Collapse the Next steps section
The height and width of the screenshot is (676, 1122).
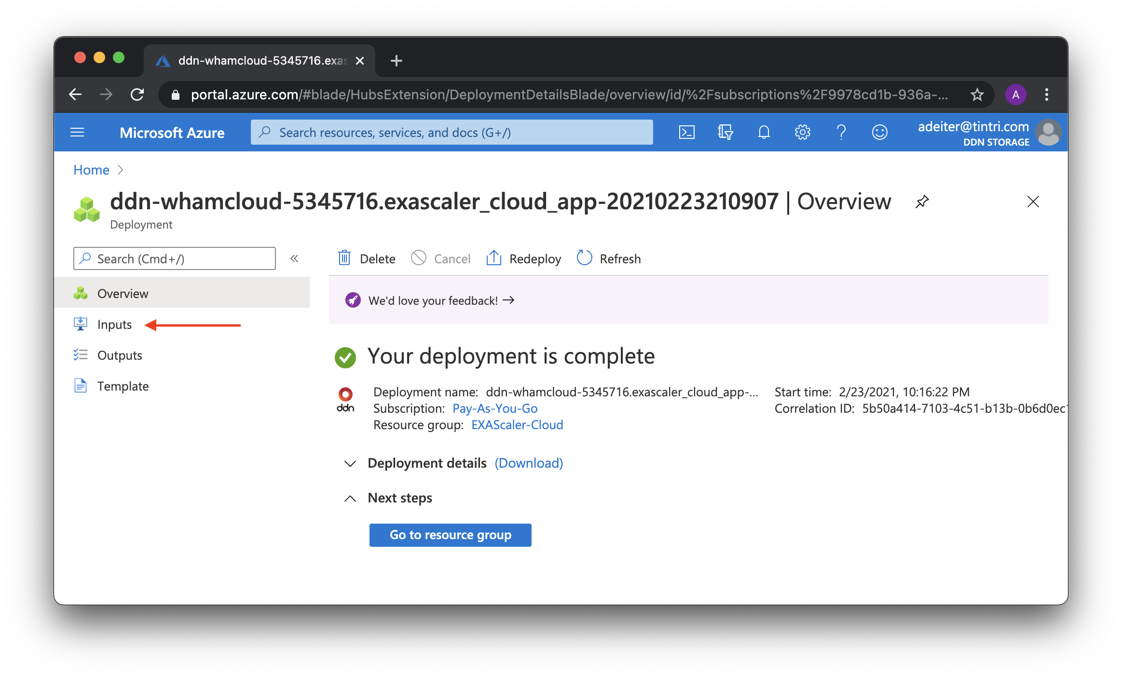(350, 498)
